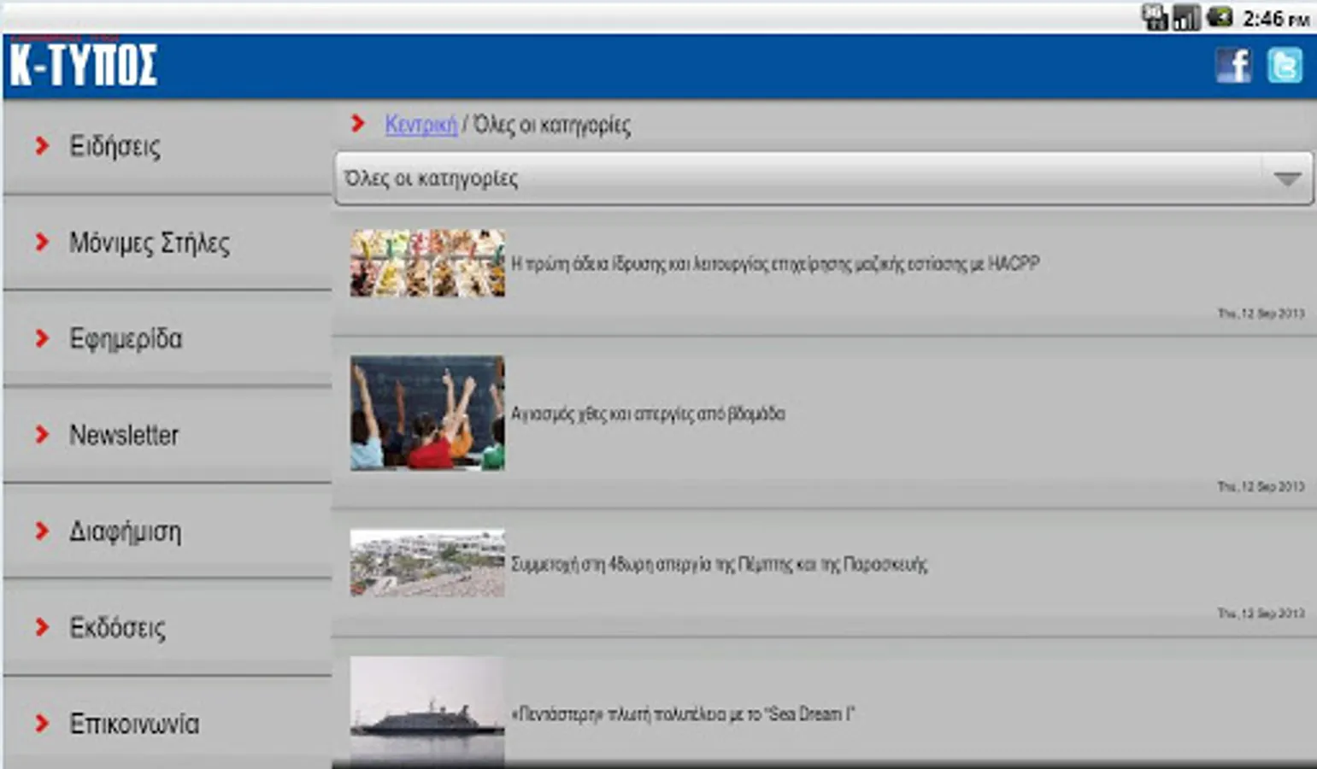Open the Sea Dream ship article thumbnail
1317x769 pixels.
[427, 711]
